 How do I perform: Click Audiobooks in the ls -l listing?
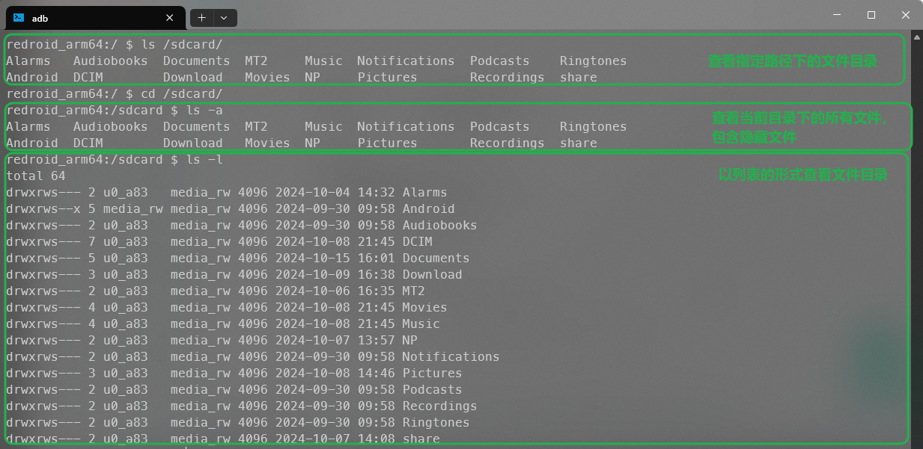coord(440,225)
